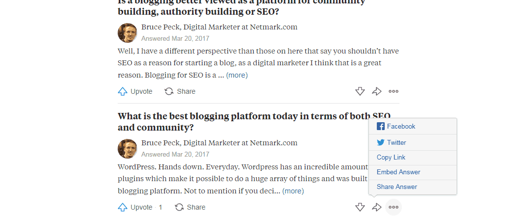This screenshot has width=530, height=216.
Task: Open Bruce Peck profile from first answer
Action: pyautogui.click(x=161, y=27)
